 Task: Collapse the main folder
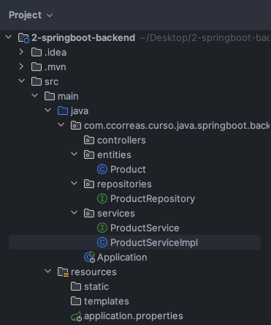(x=35, y=96)
